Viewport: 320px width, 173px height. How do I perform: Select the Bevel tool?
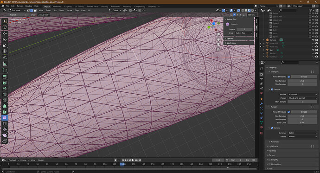click(5, 89)
